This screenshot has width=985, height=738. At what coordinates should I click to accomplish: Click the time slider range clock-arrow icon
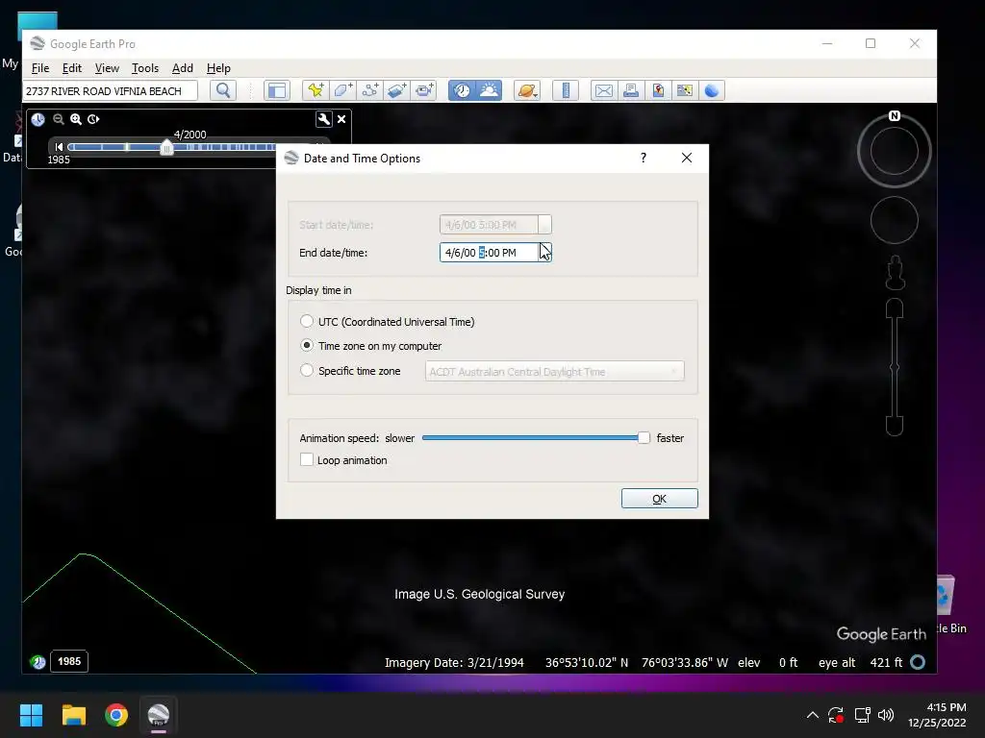(x=93, y=119)
